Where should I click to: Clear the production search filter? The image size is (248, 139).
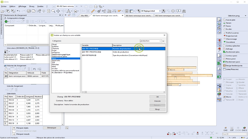163,41
